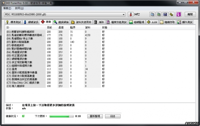Viewport: 200px width, 126px height.
Task: Switch to the 隨機存取 tab
Action: point(167,22)
